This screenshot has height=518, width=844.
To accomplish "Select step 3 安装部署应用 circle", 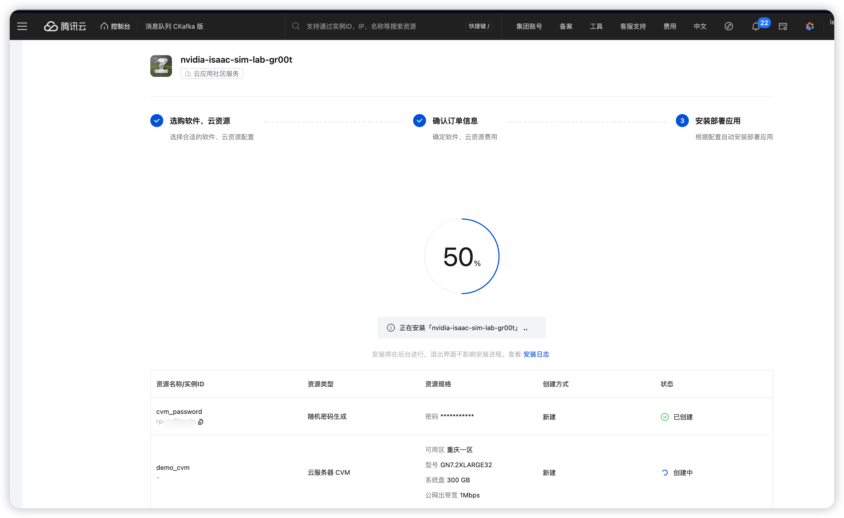I will point(682,121).
